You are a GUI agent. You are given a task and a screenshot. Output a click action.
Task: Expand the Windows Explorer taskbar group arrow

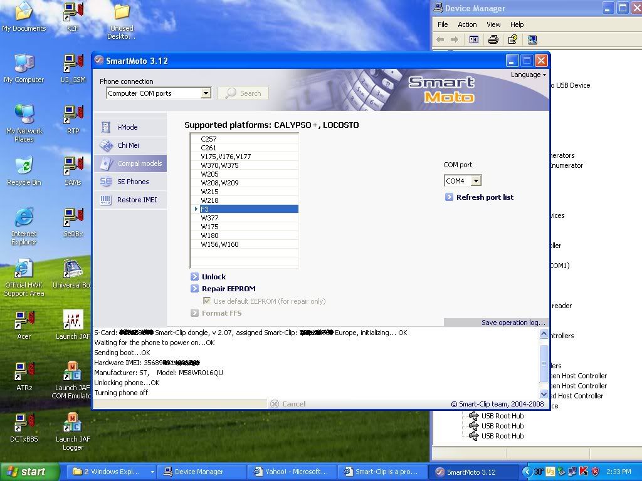[152, 472]
